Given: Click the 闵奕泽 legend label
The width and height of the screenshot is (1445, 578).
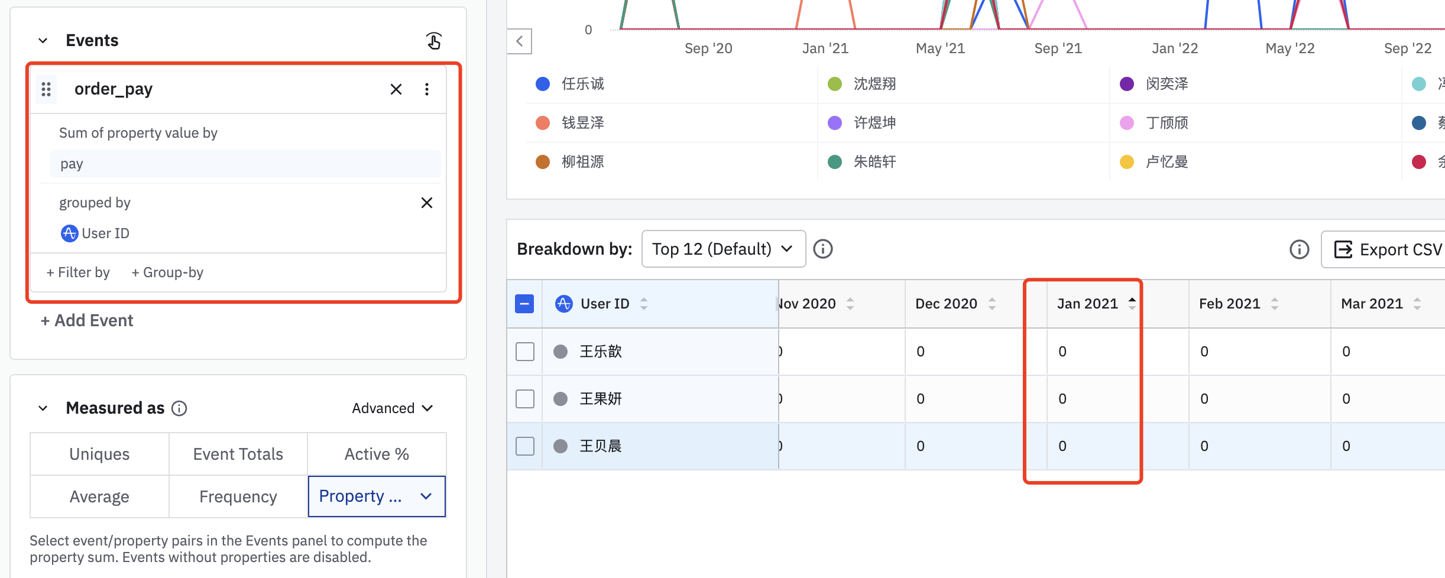Looking at the screenshot, I should pos(1167,84).
